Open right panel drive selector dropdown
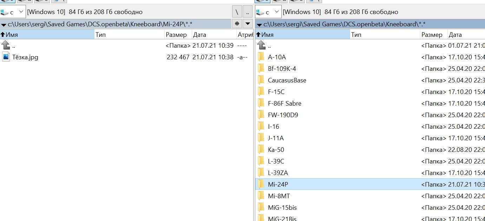485x221 pixels. [x=269, y=12]
